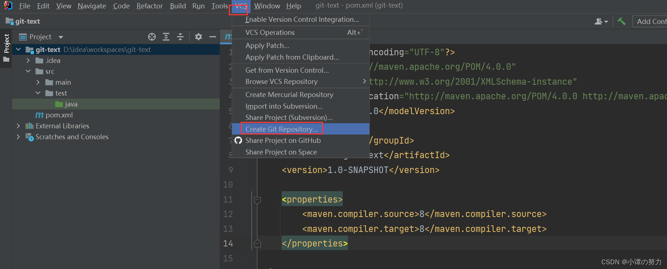Expand External Libraries node
Image resolution: width=667 pixels, height=269 pixels.
[18, 126]
